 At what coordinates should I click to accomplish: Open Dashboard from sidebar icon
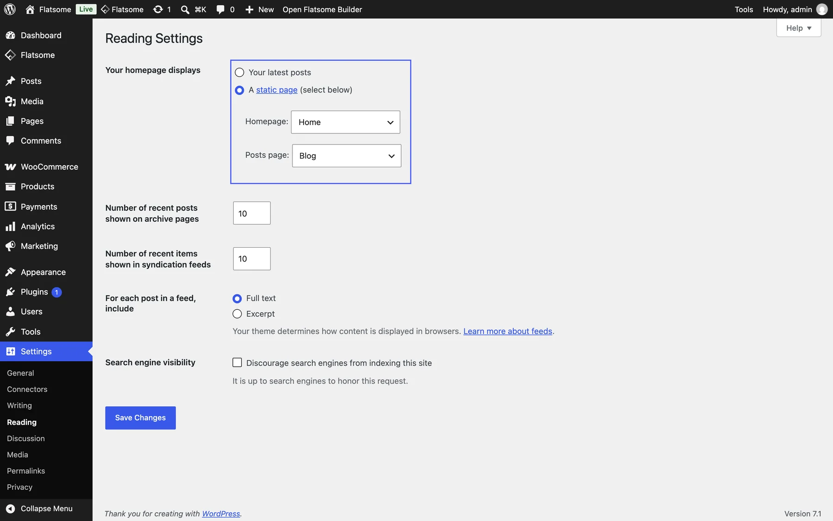pos(10,35)
